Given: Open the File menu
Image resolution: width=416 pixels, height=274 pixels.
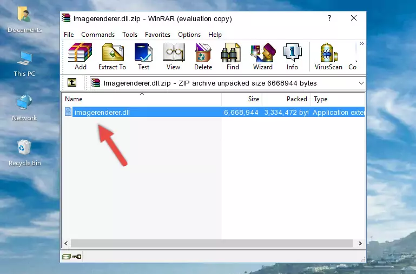Looking at the screenshot, I should point(69,35).
